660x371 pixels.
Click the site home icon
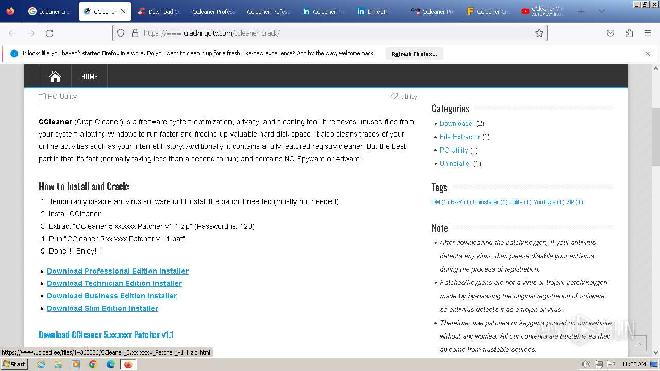55,76
